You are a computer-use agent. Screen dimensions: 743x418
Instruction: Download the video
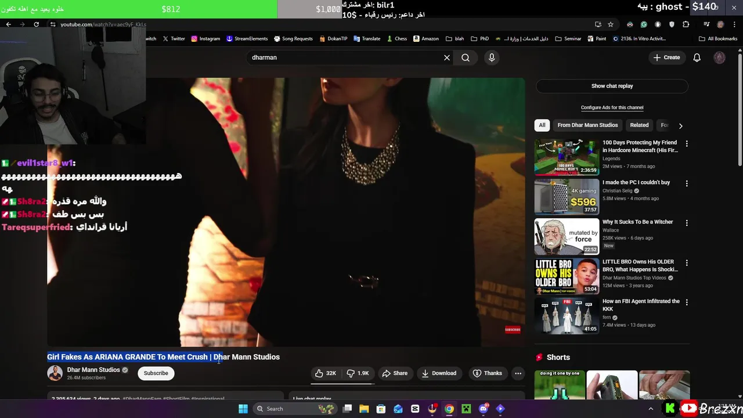[439, 373]
